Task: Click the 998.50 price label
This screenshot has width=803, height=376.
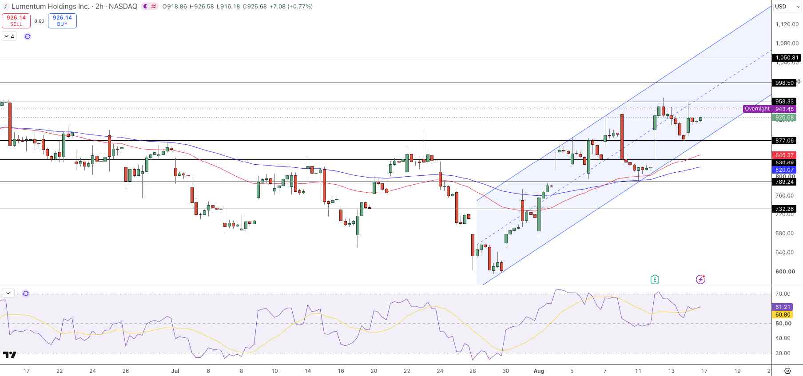Action: point(785,83)
